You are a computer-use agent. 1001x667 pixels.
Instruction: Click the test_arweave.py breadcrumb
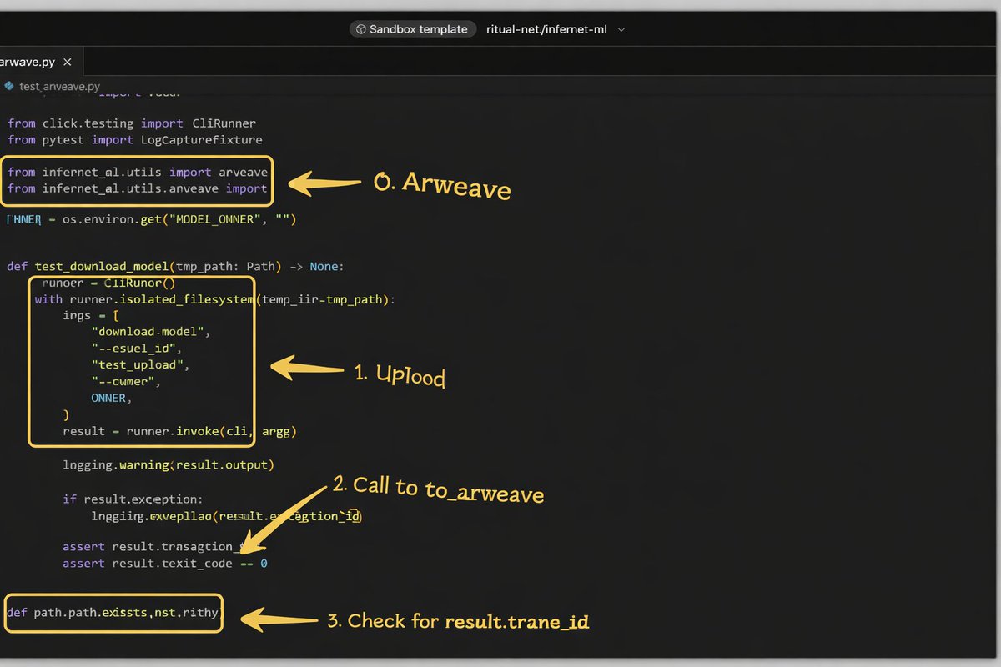[x=59, y=86]
